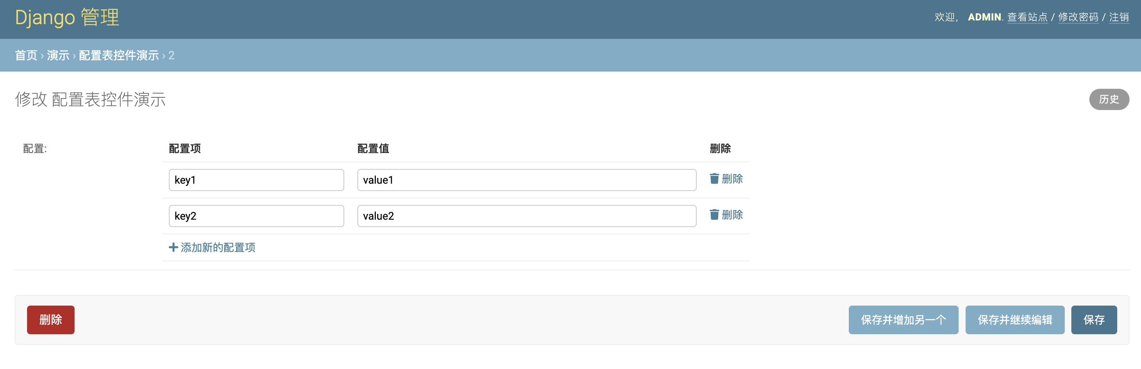This screenshot has width=1141, height=369.
Task: Open the Django 管理 site title
Action: click(67, 18)
